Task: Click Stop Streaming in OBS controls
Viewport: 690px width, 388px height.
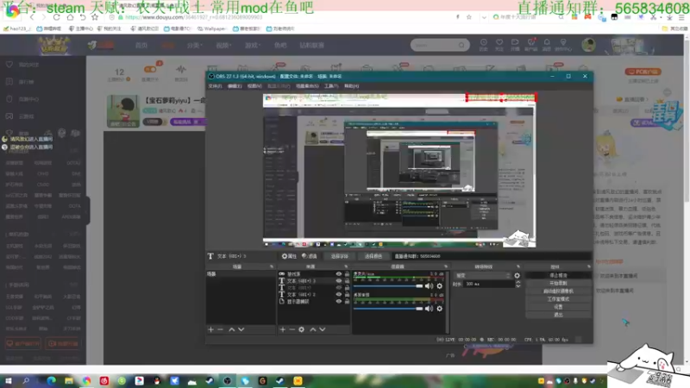Action: [x=558, y=275]
